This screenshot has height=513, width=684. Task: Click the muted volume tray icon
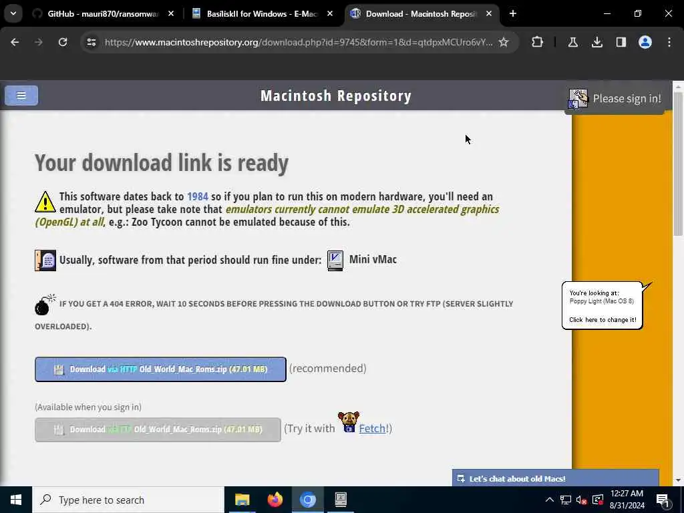click(x=582, y=500)
